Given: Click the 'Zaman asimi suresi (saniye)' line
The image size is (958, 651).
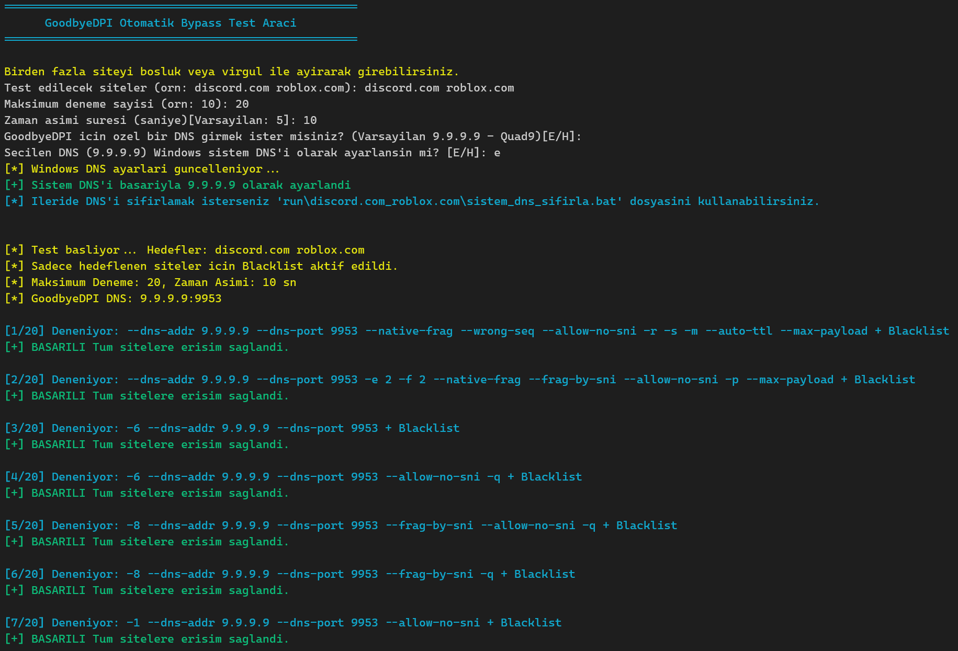Looking at the screenshot, I should [161, 120].
